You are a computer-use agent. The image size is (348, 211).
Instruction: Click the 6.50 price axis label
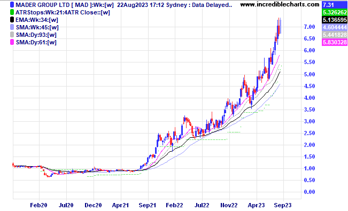[x=310, y=38]
